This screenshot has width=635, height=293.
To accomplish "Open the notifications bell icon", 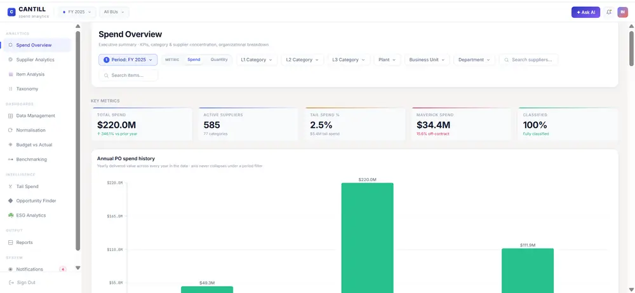I will [x=609, y=12].
